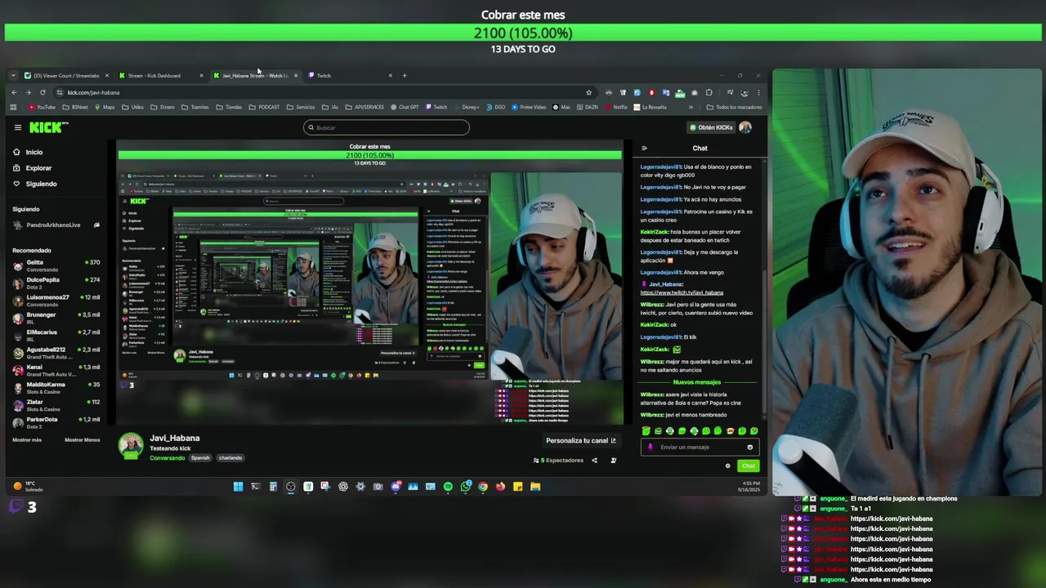Switch to Viewer Count Streamlabs tab
1046x588 pixels.
tap(65, 76)
